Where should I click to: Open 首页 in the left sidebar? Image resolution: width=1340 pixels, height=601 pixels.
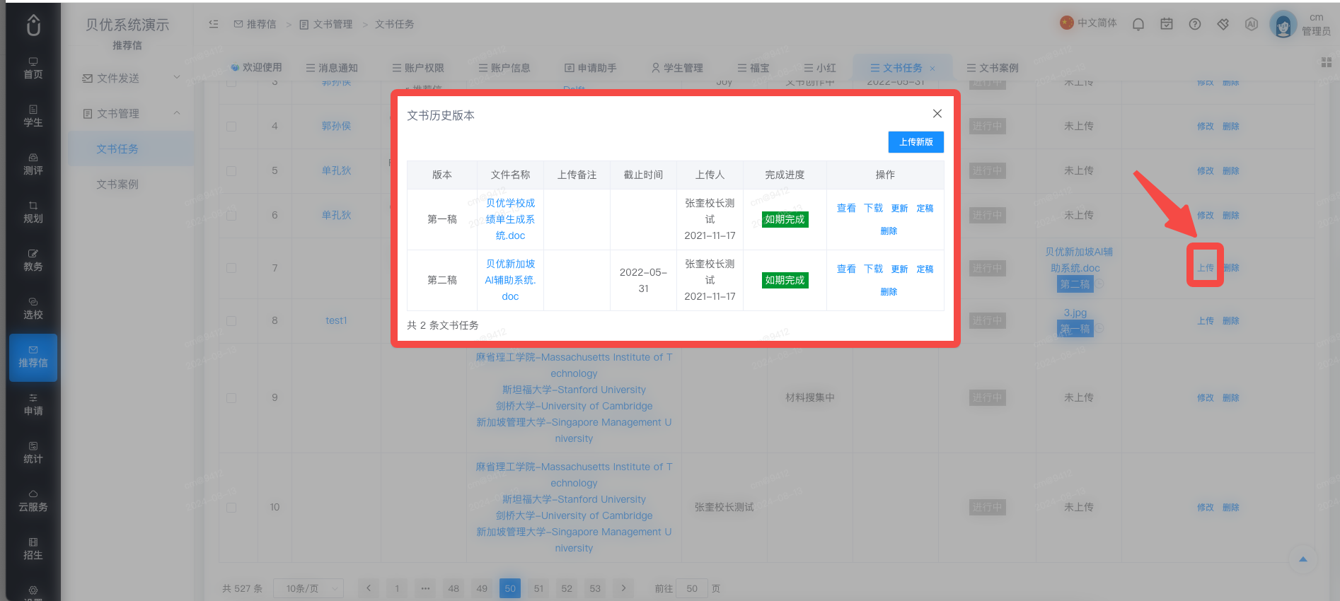(33, 68)
